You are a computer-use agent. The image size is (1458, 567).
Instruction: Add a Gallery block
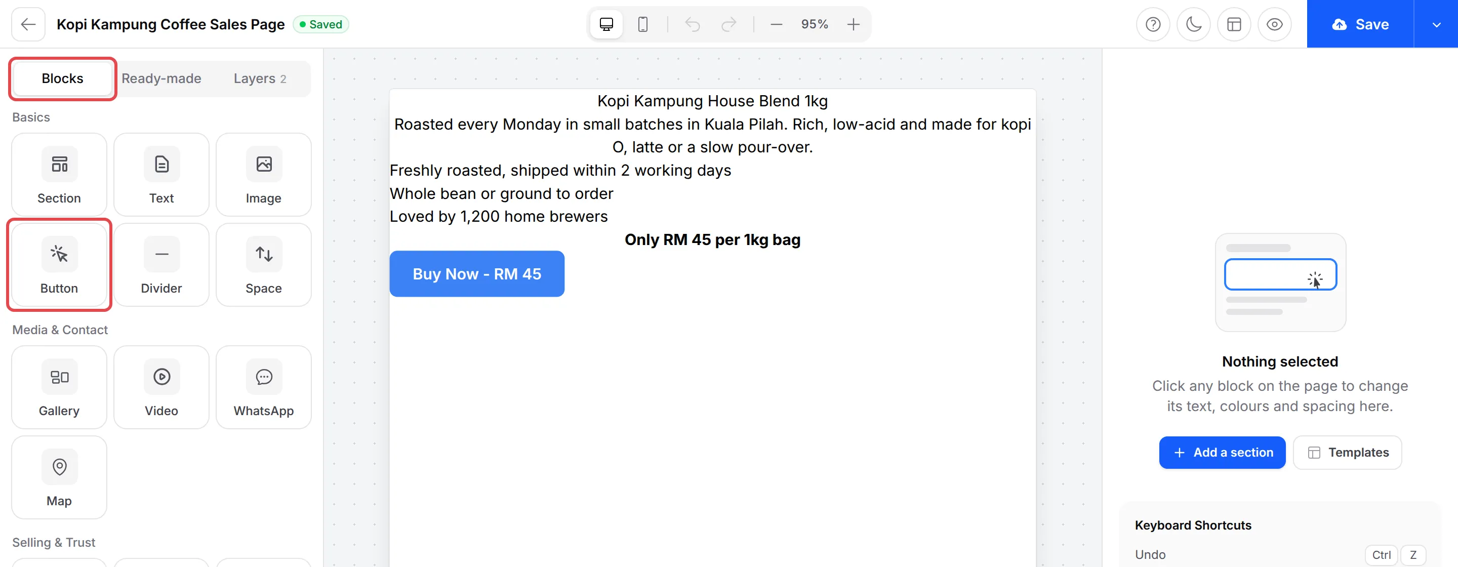pyautogui.click(x=59, y=388)
